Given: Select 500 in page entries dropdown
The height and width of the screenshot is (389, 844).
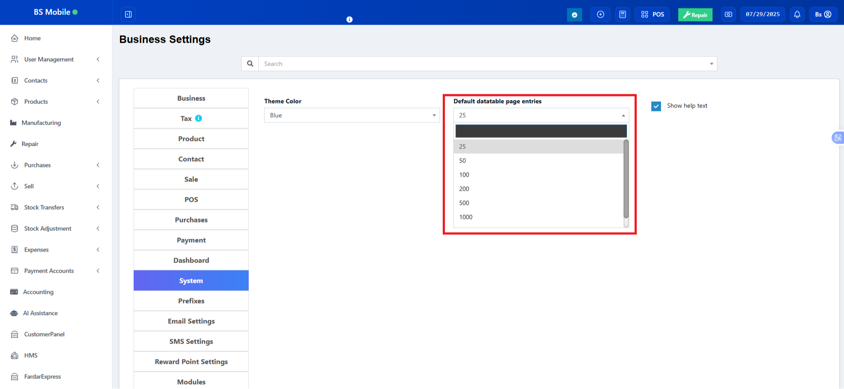Looking at the screenshot, I should point(464,203).
